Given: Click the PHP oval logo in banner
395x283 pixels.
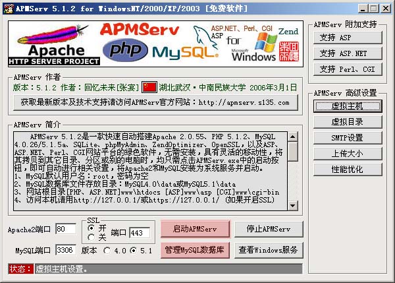Looking at the screenshot, I should tap(125, 50).
